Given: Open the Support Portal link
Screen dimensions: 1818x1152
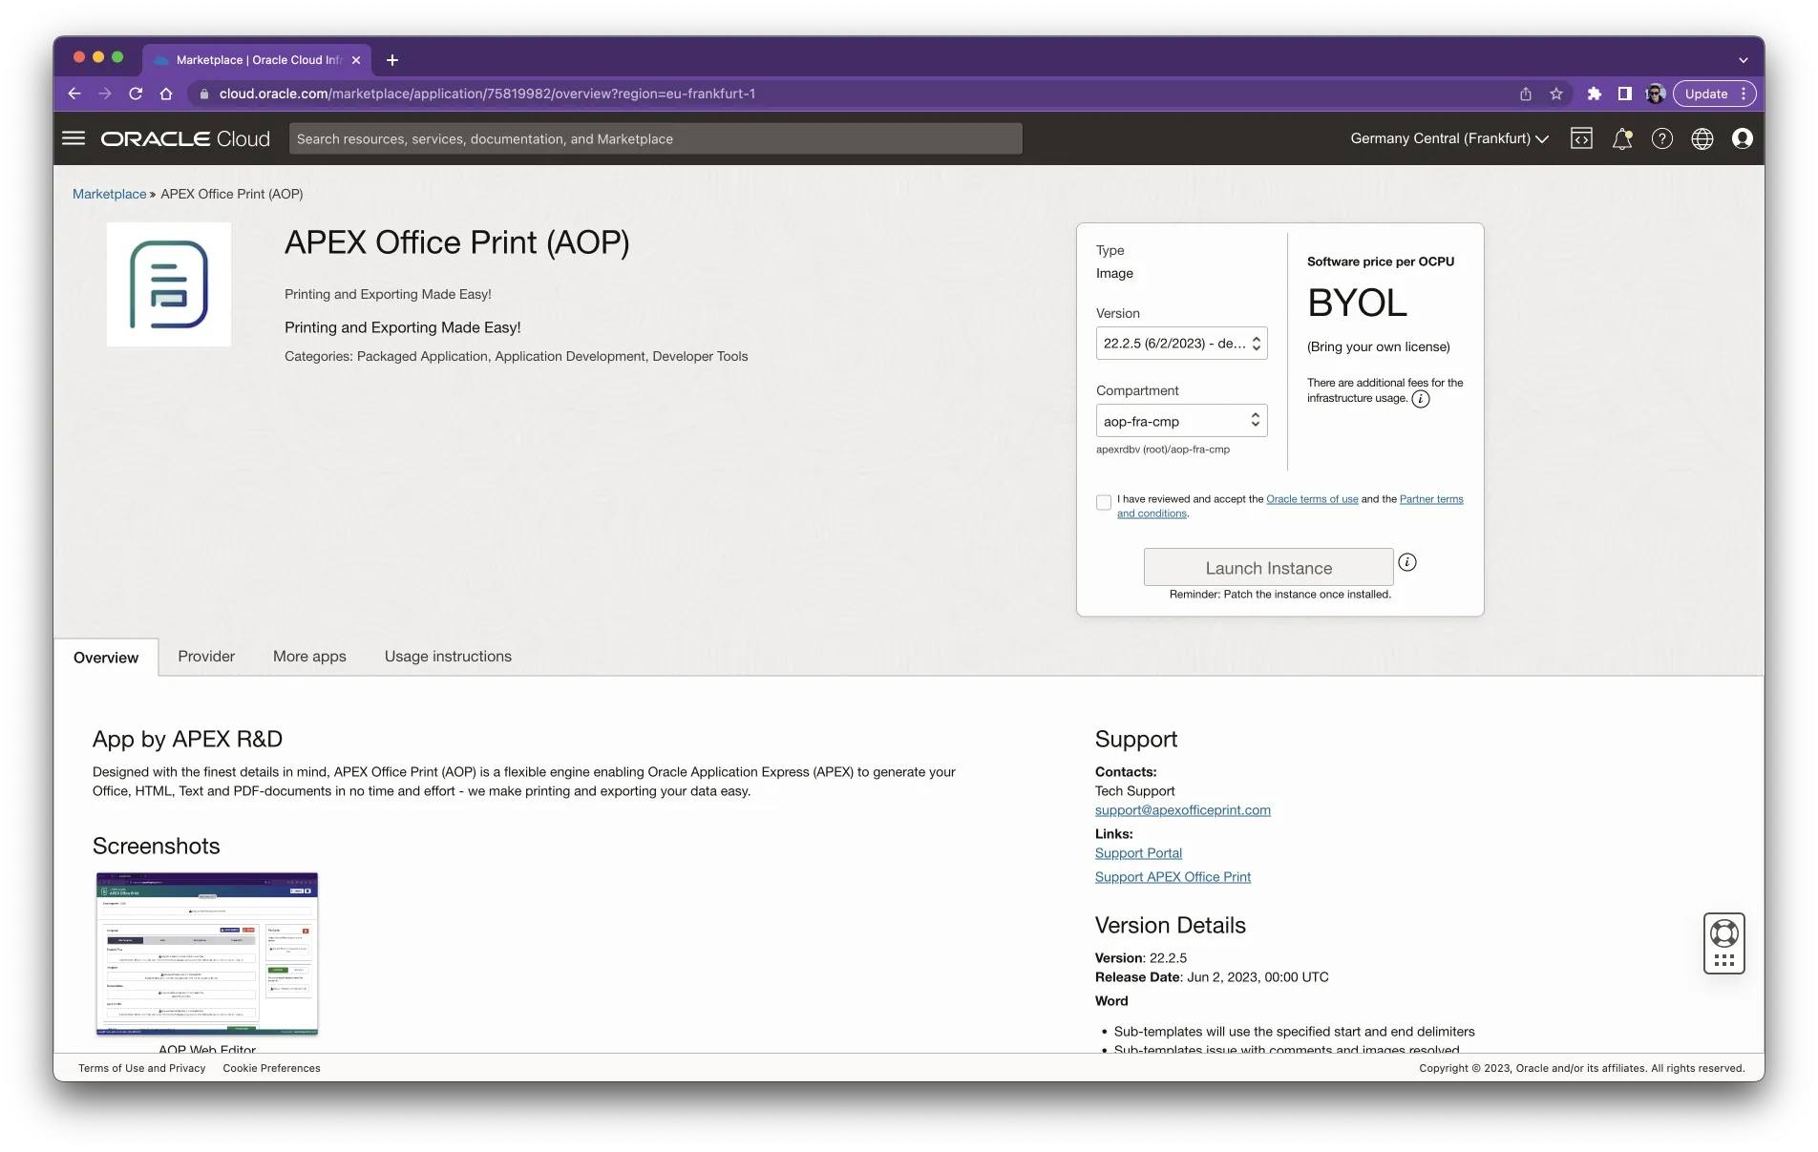Looking at the screenshot, I should pos(1138,853).
